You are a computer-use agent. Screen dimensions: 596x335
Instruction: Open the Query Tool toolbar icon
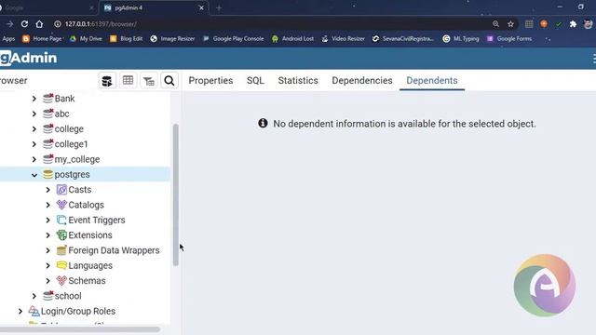point(108,81)
